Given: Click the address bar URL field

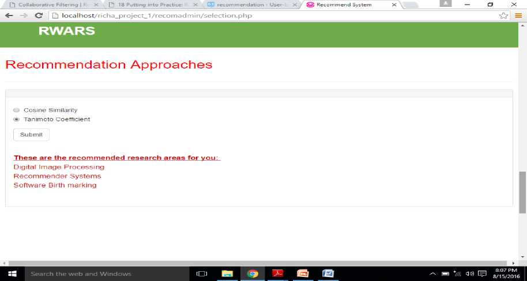Looking at the screenshot, I should (273, 16).
